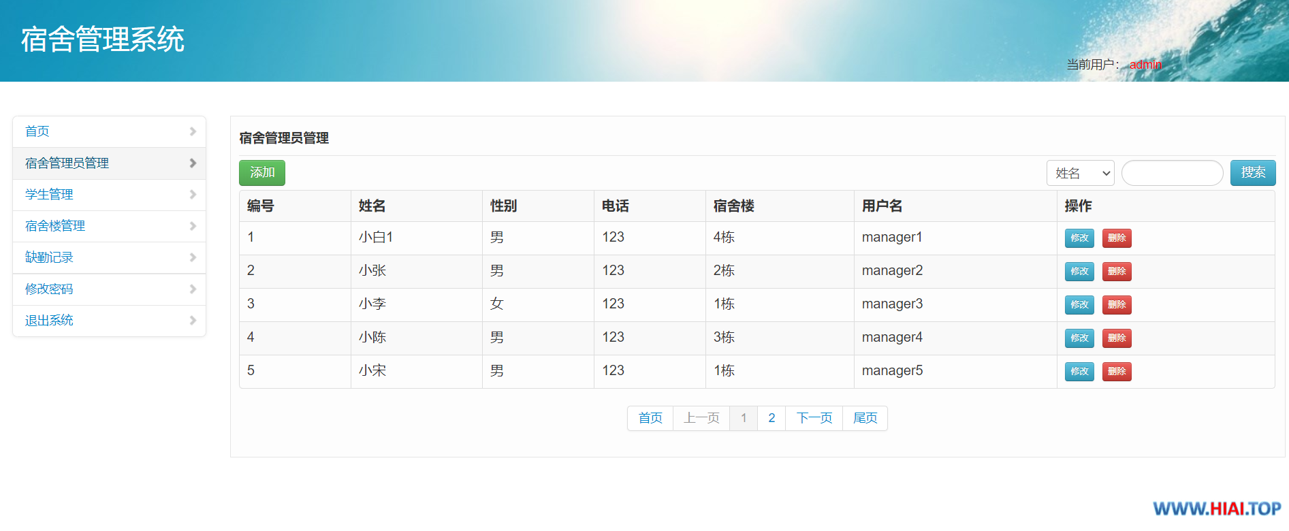This screenshot has height=531, width=1289.
Task: Jump to 尾页 in pagination
Action: 865,418
